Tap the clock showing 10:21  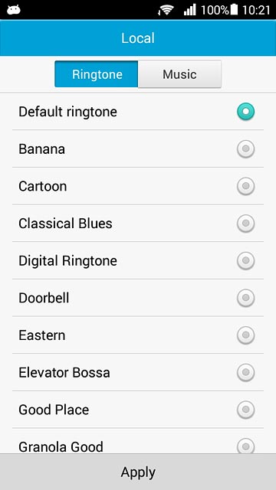coord(256,10)
